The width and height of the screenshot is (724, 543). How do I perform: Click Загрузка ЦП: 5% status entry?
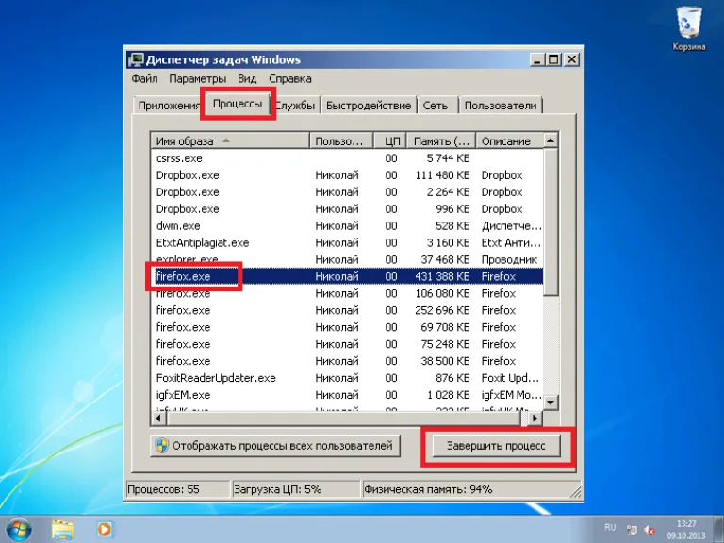(x=295, y=489)
